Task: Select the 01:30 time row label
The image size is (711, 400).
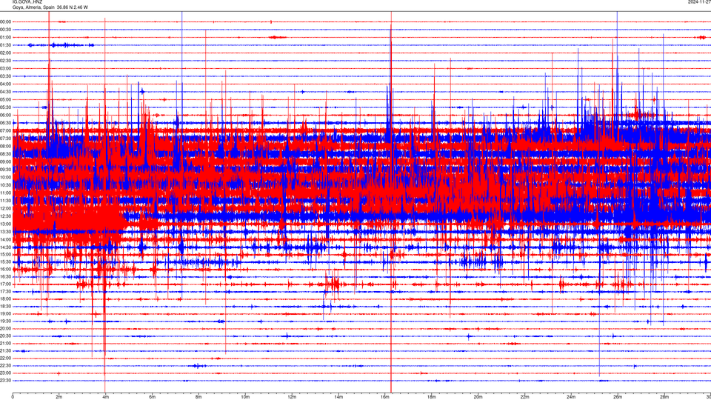Action: (5, 45)
